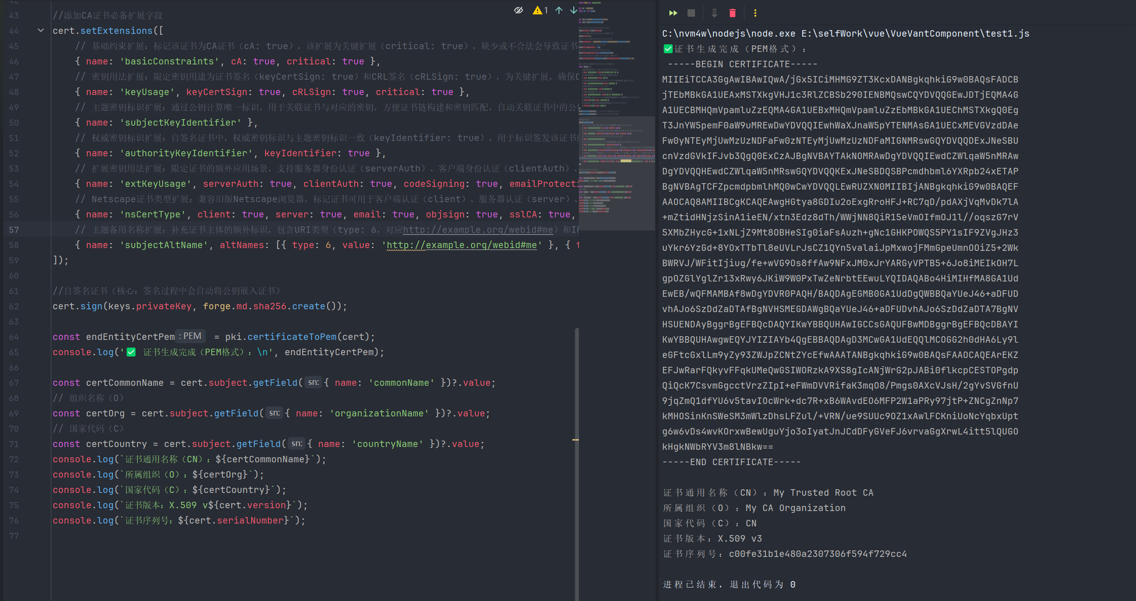This screenshot has width=1136, height=601.
Task: Click green check emoji in console.log line 65
Action: tap(131, 352)
